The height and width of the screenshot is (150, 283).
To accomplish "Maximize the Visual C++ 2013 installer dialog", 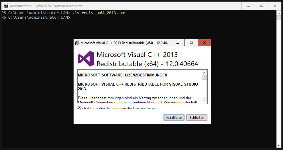I will coord(191,43).
